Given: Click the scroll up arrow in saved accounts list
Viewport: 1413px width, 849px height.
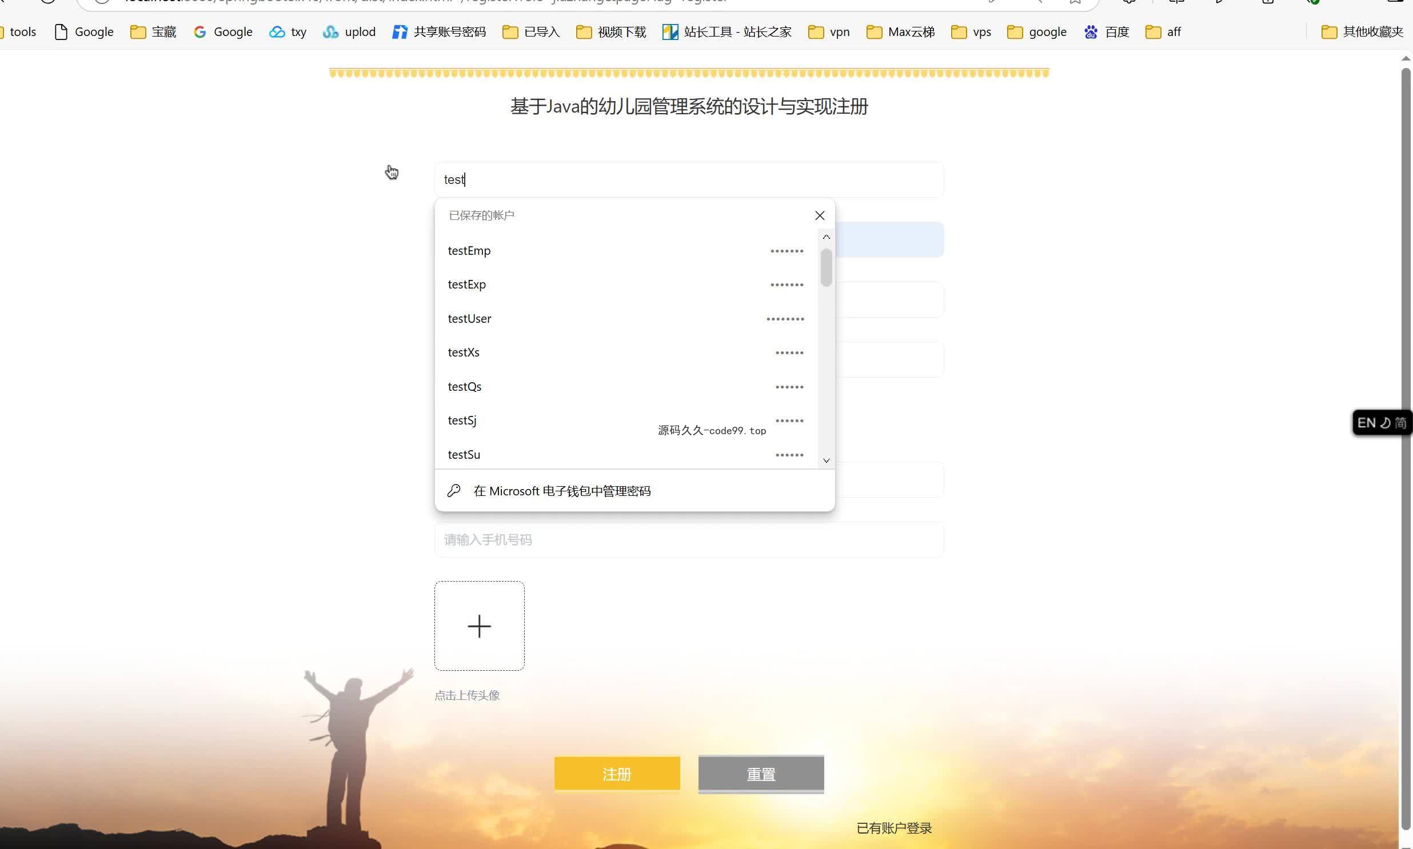Looking at the screenshot, I should [826, 237].
